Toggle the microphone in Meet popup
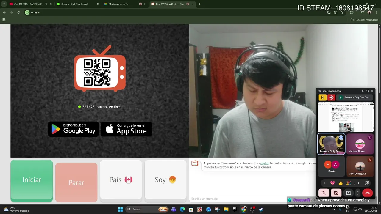This screenshot has width=381, height=214. pos(324,193)
